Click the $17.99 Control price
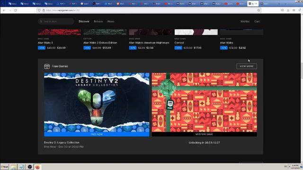Image resolution: width=303 pixels, height=170 pixels. 197,48
